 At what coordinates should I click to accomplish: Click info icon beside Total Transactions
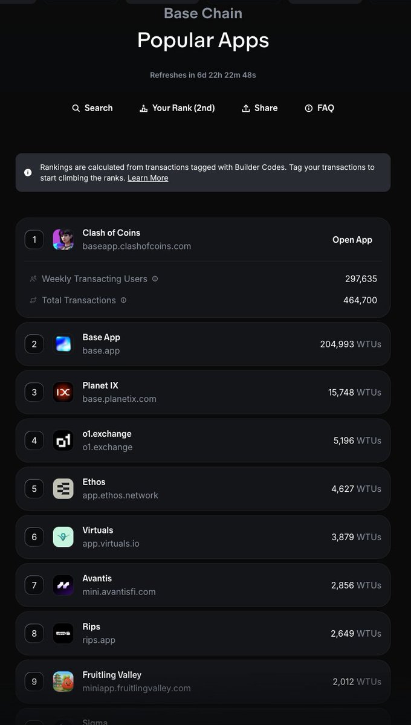click(x=124, y=300)
